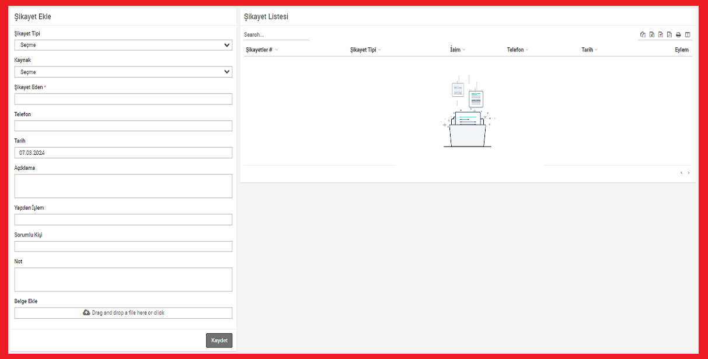Click the Şikayet Eden input field
Screen dimensions: 708x359
tap(123, 99)
